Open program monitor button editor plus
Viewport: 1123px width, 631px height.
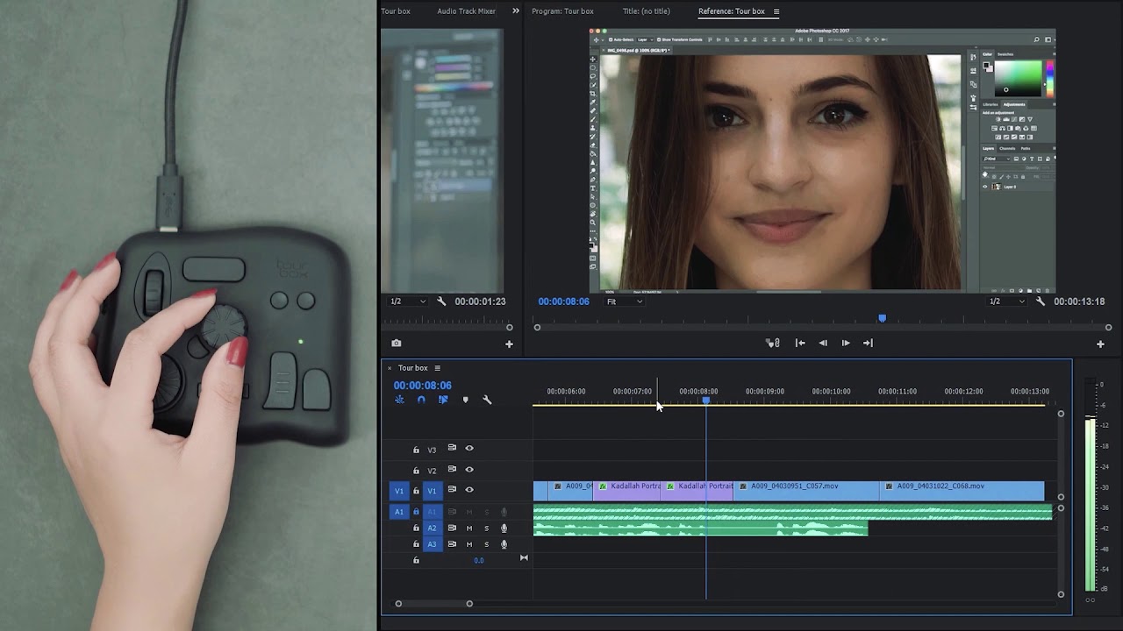(x=1100, y=344)
